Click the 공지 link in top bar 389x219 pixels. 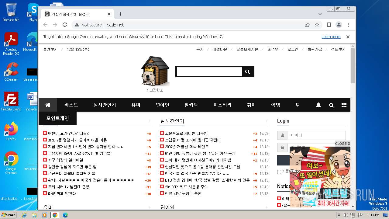[200, 49]
